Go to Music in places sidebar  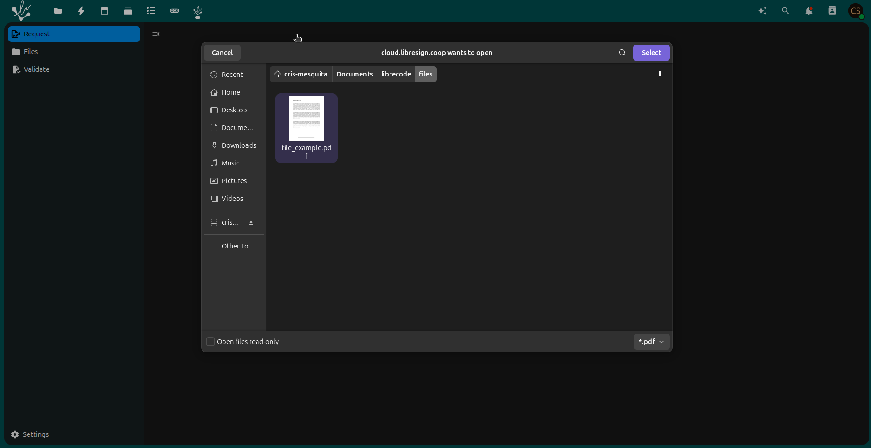[x=234, y=163]
